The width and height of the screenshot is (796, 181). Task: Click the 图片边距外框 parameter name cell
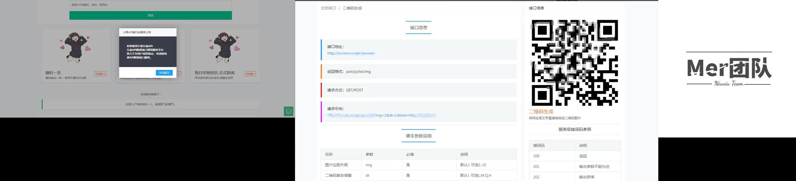click(x=341, y=165)
